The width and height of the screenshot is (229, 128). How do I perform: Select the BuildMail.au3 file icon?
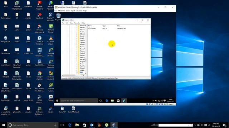[x=73, y=110]
